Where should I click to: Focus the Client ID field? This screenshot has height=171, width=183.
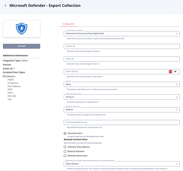(122, 59)
